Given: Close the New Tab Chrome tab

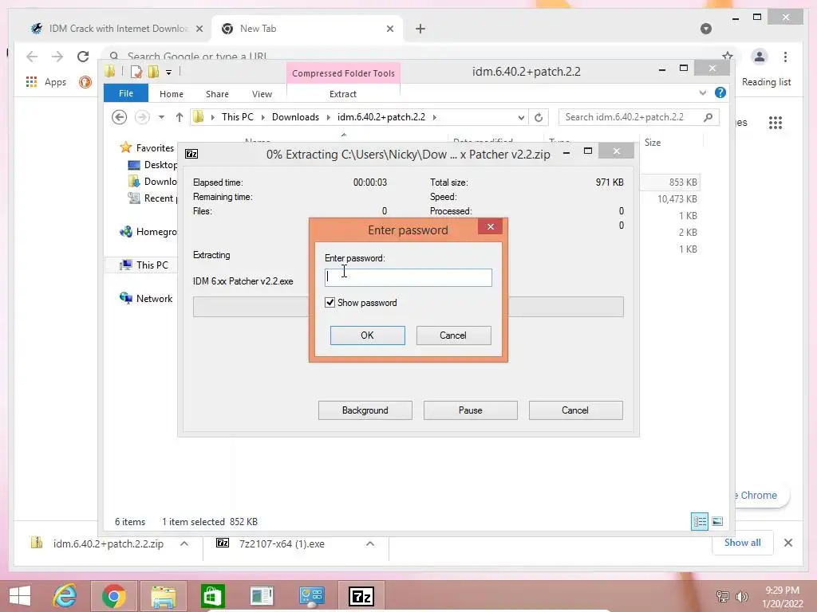Looking at the screenshot, I should pos(390,29).
